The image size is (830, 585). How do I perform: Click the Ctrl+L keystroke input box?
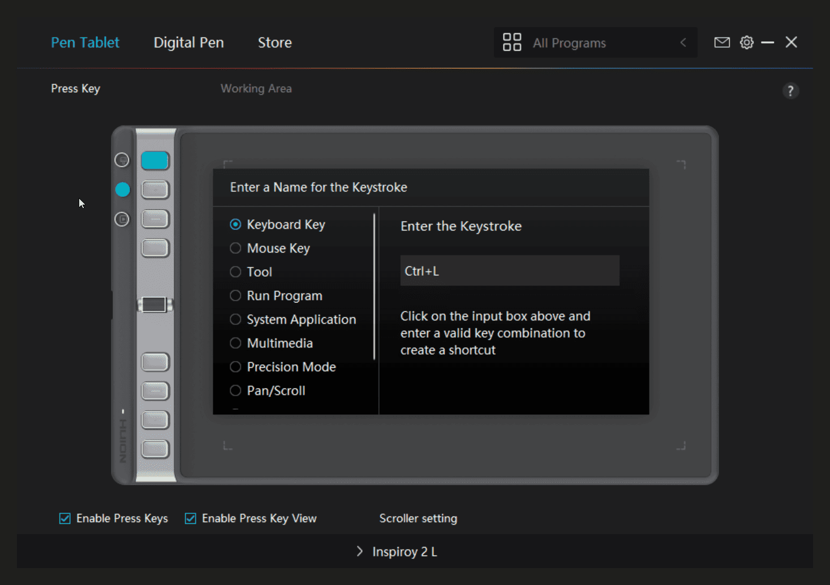coord(509,271)
